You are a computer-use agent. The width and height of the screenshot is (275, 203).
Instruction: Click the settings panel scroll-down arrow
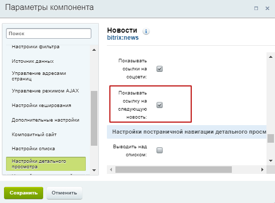[270, 161]
